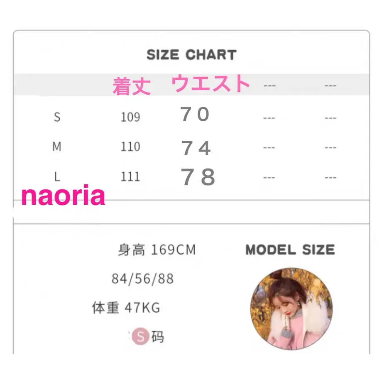Click the 码 character beside S badge
The height and width of the screenshot is (382, 382).
coord(158,337)
